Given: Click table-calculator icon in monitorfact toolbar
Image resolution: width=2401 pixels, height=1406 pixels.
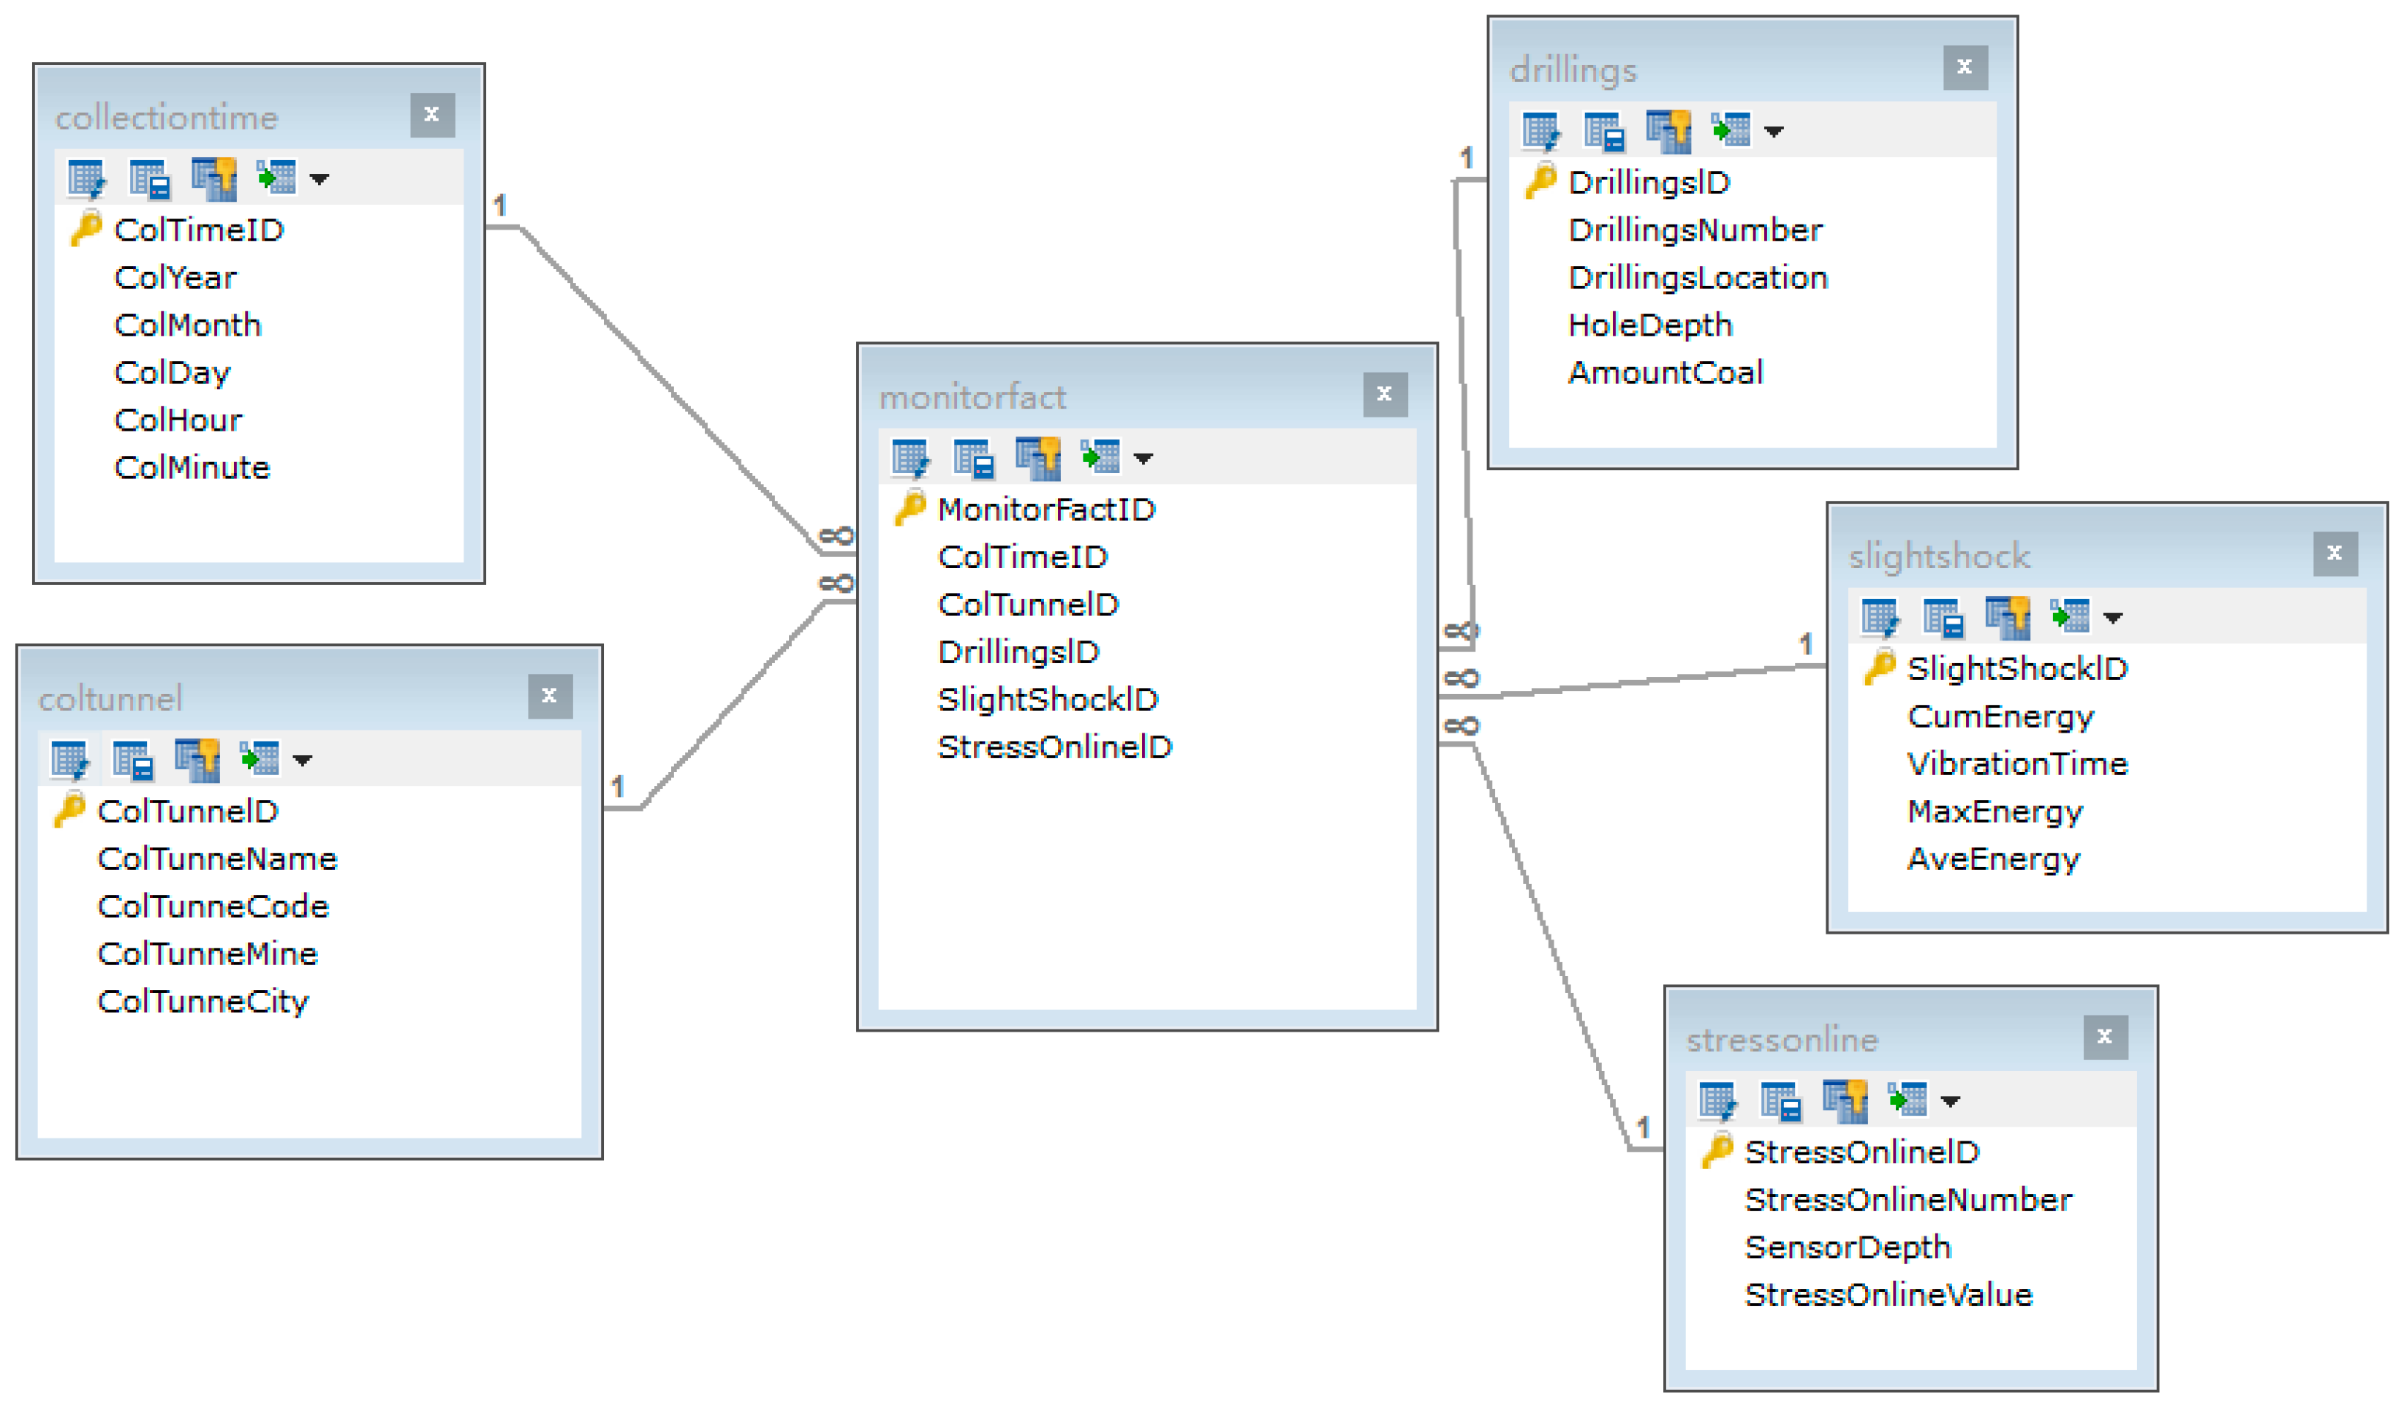Looking at the screenshot, I should point(974,458).
